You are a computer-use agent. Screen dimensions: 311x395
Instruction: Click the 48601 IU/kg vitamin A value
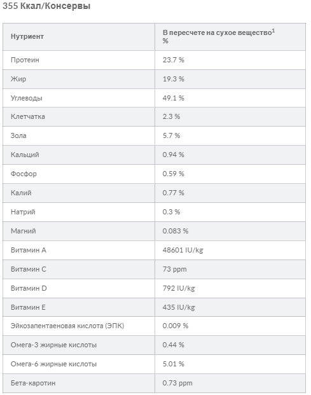click(183, 250)
